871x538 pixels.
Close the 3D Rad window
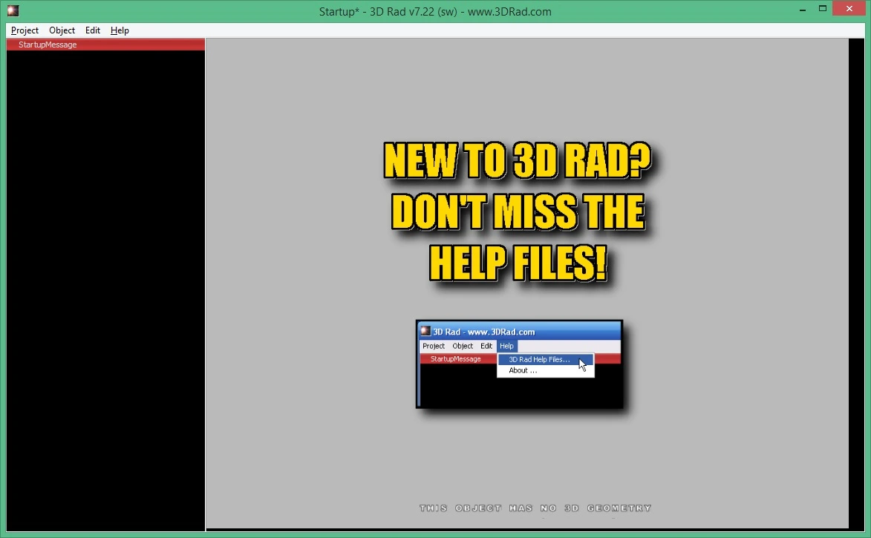click(849, 9)
